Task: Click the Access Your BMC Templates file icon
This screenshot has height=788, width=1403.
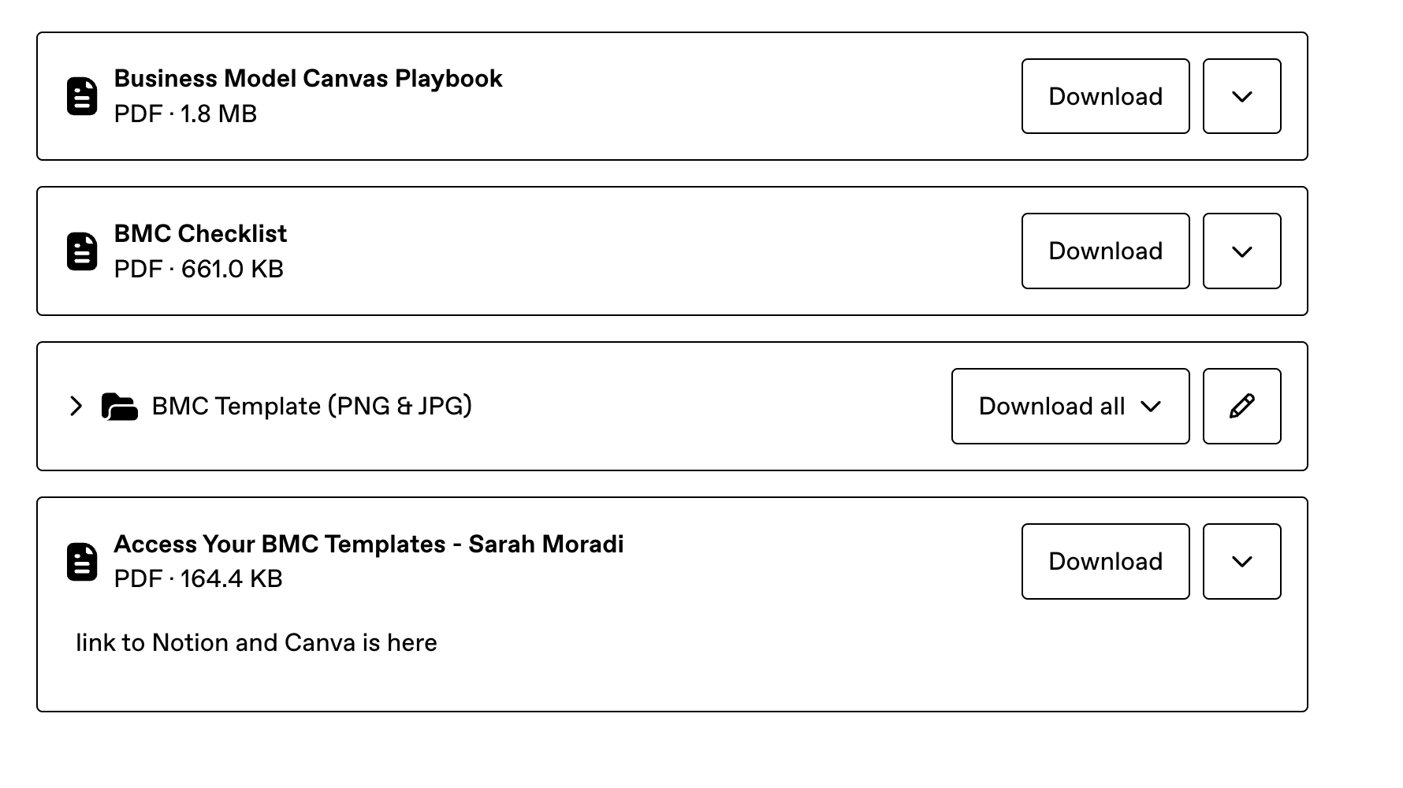Action: [82, 562]
